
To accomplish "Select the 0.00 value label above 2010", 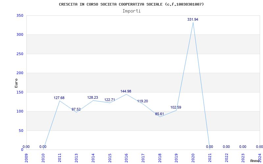I will (43, 147).
